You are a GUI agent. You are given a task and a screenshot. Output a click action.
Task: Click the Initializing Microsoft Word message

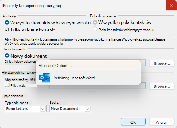click(x=75, y=78)
